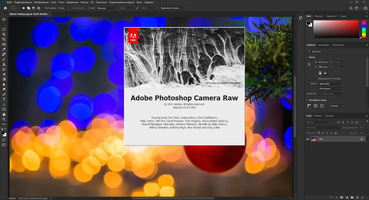This screenshot has width=369, height=200.
Task: Click the Home icon in options bar
Action: [x=5, y=8]
